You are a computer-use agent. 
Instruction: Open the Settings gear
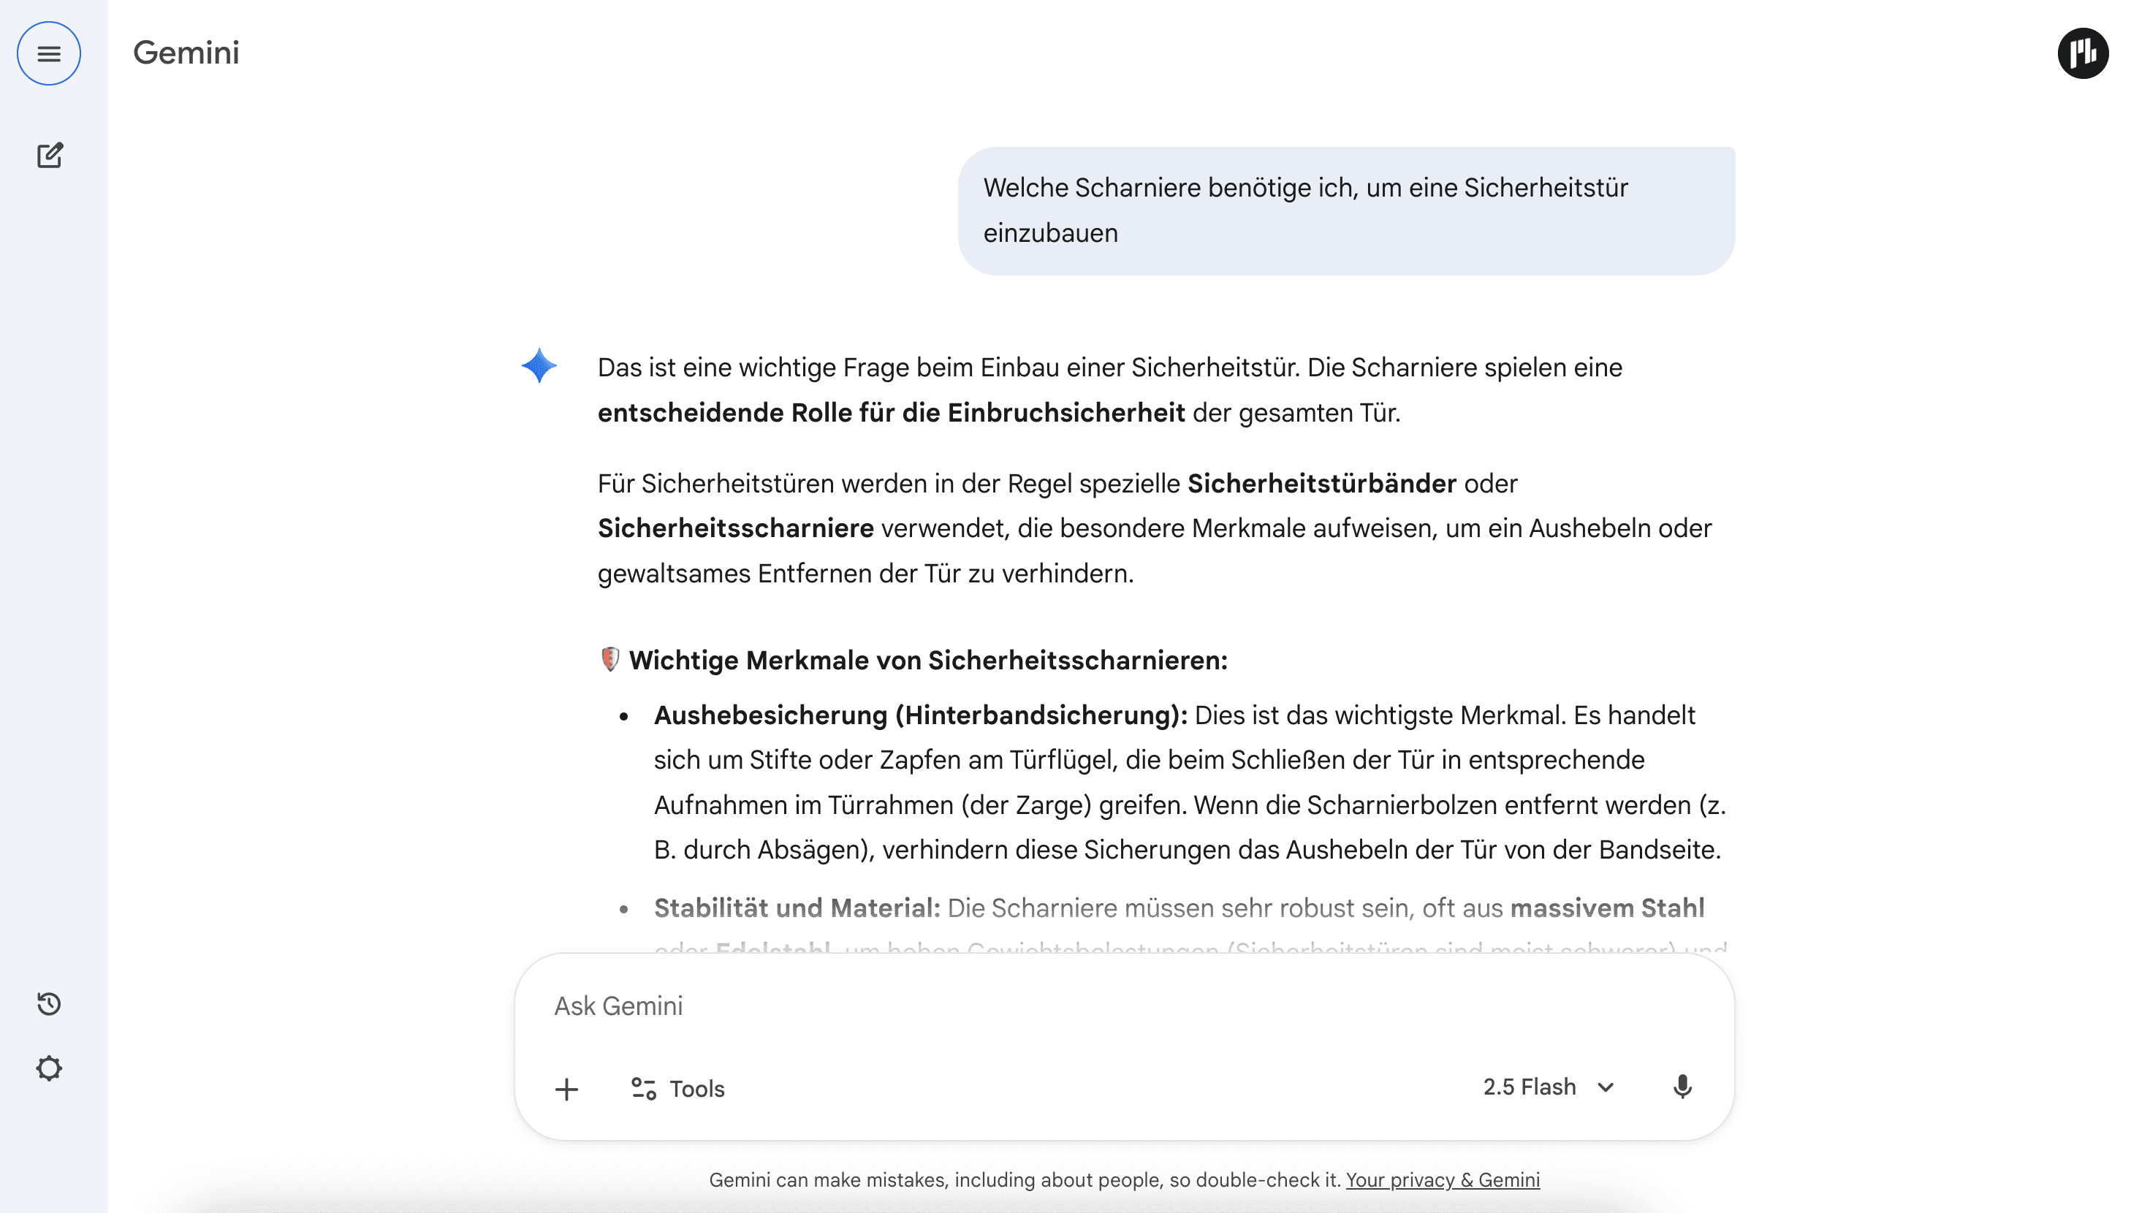[x=48, y=1068]
